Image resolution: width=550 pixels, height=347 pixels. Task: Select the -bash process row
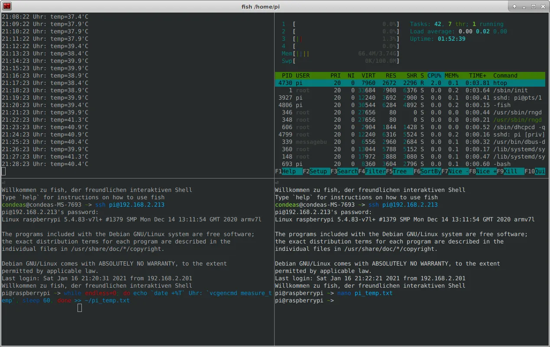coord(410,164)
